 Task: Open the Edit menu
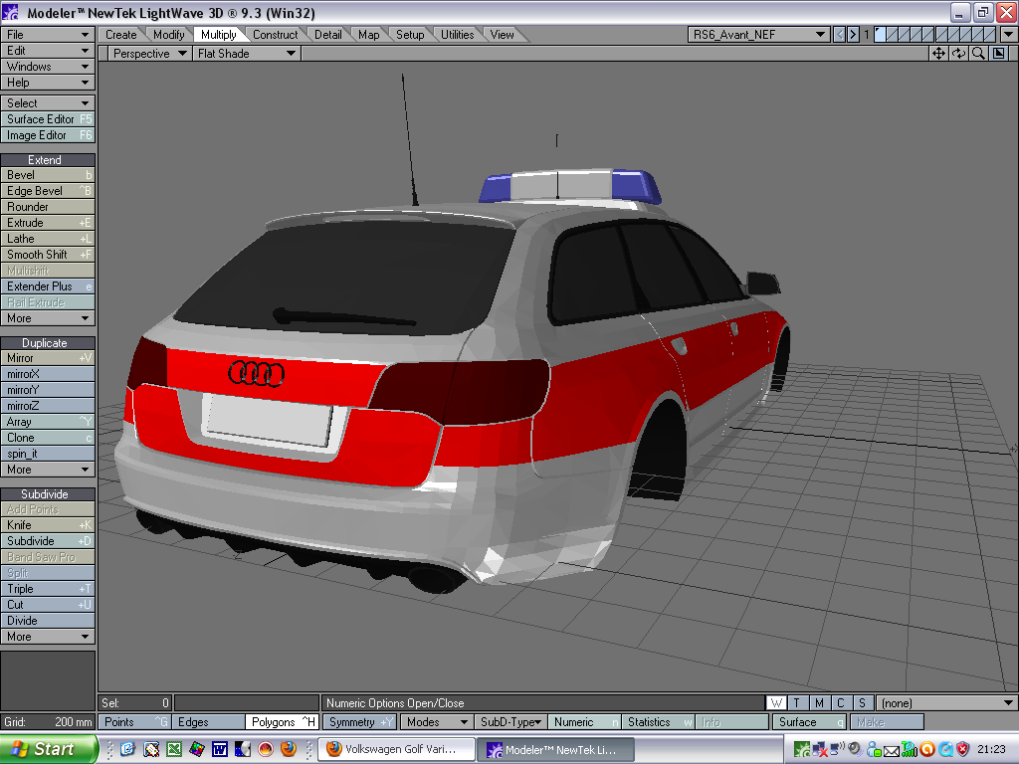(x=48, y=51)
